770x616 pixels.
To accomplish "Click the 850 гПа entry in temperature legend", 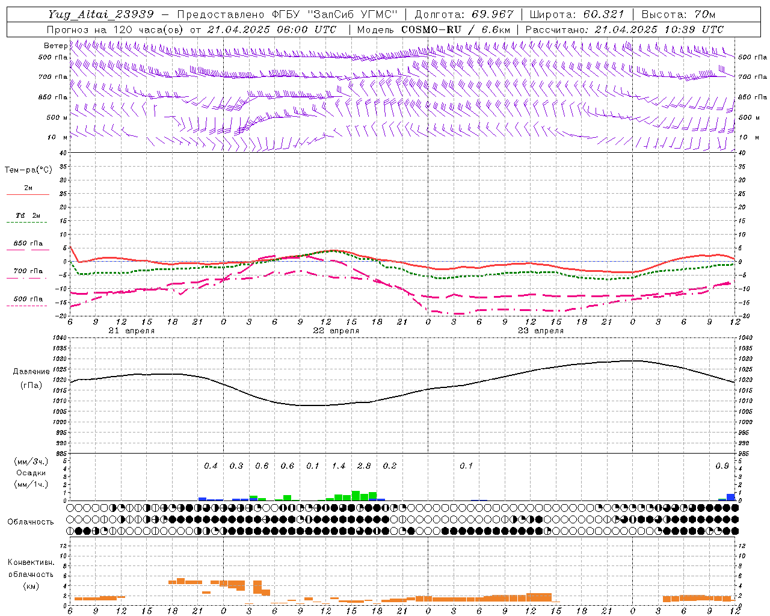I will 28,244.
